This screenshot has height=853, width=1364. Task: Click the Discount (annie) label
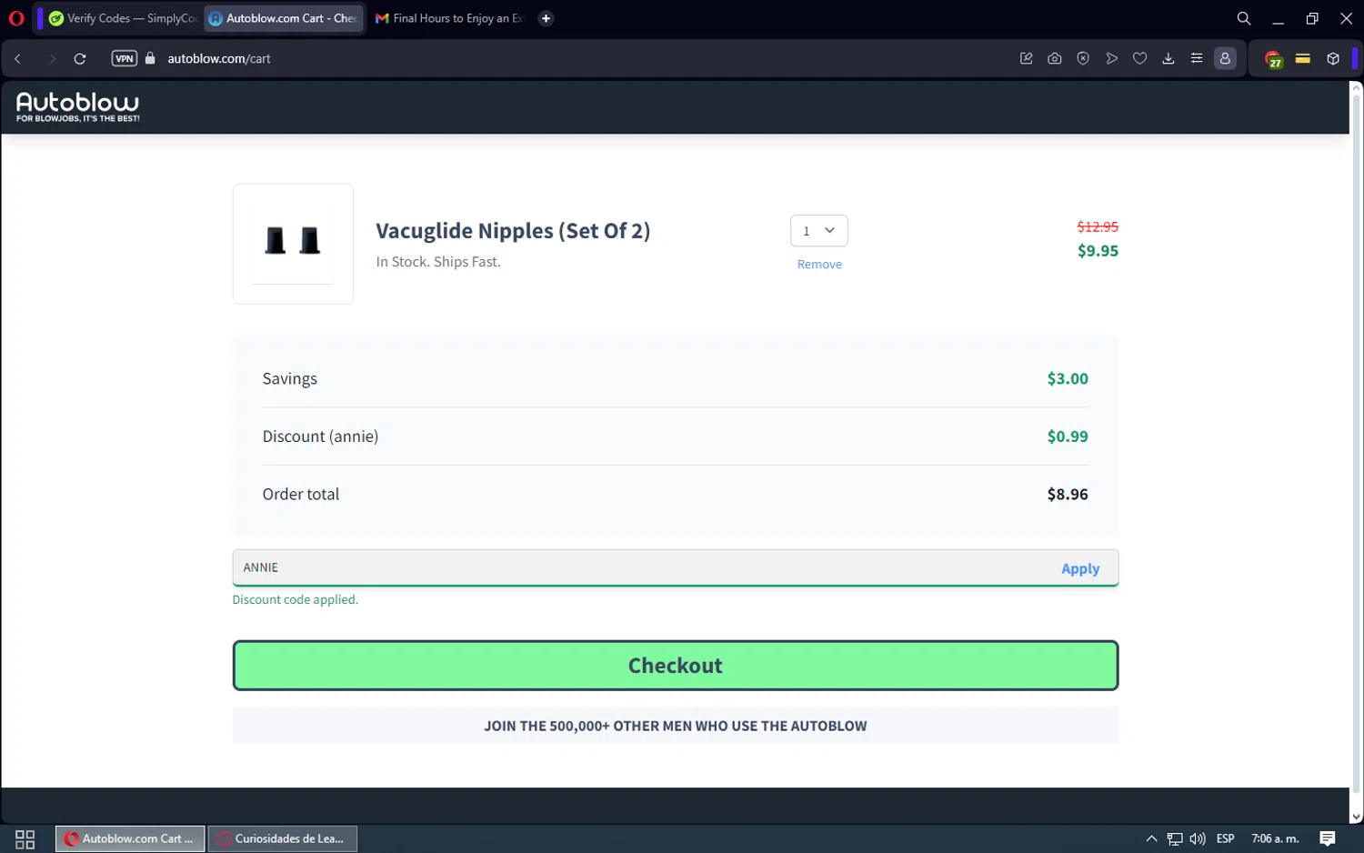[320, 437]
